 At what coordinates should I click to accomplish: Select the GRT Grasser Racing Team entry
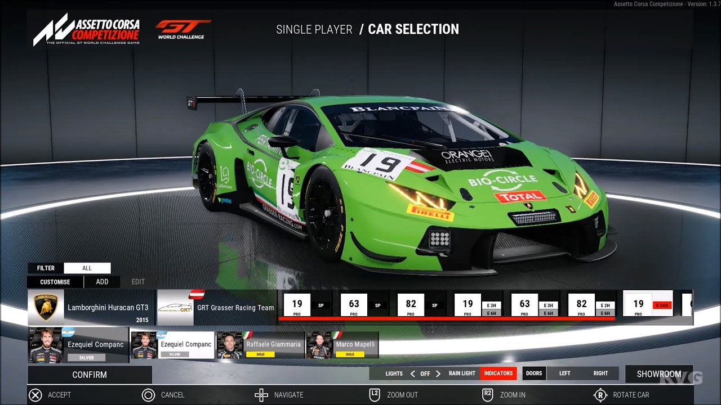[x=217, y=308]
